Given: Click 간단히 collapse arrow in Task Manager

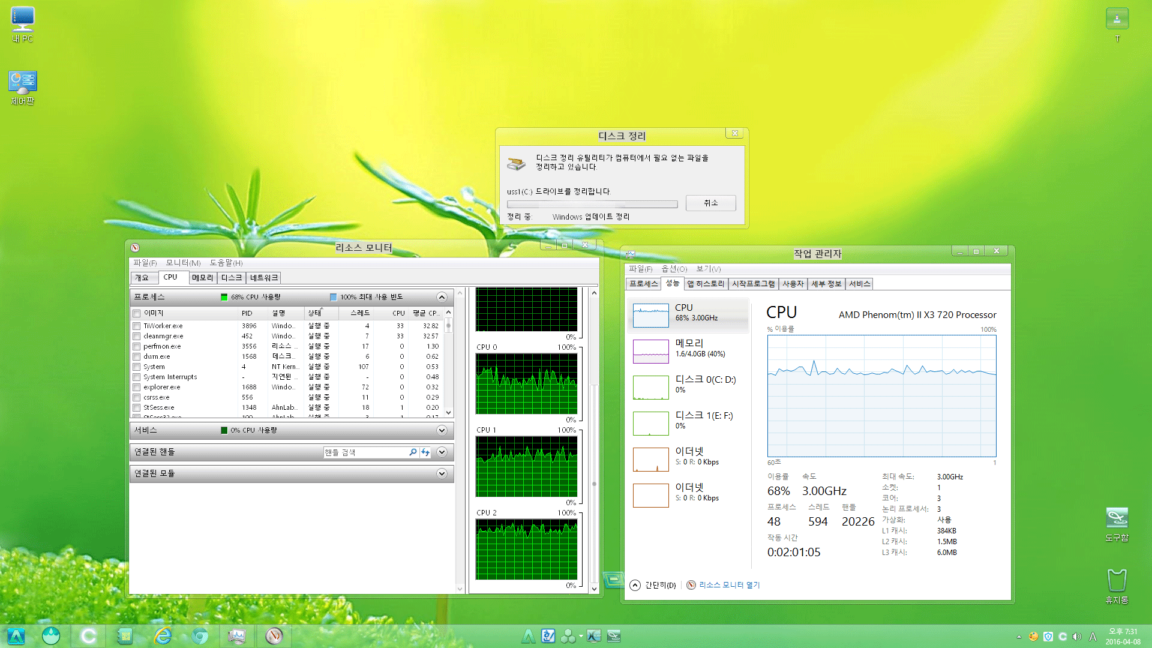Looking at the screenshot, I should point(635,585).
